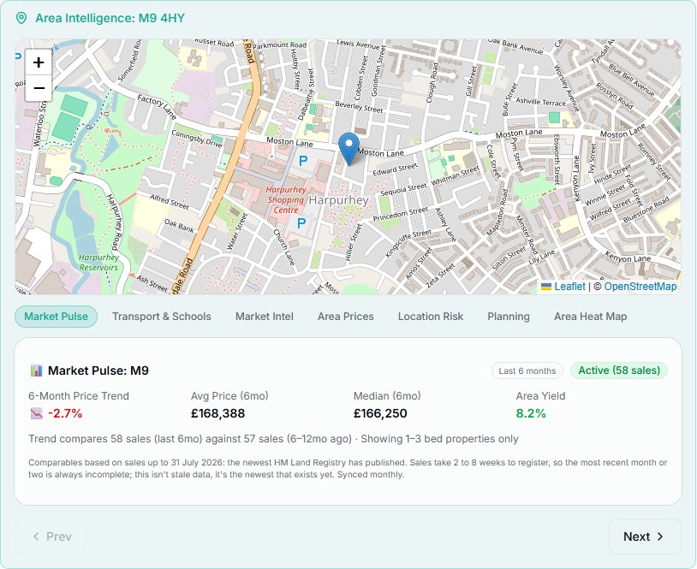Open the Market Intel tab
This screenshot has width=697, height=569.
click(x=265, y=317)
